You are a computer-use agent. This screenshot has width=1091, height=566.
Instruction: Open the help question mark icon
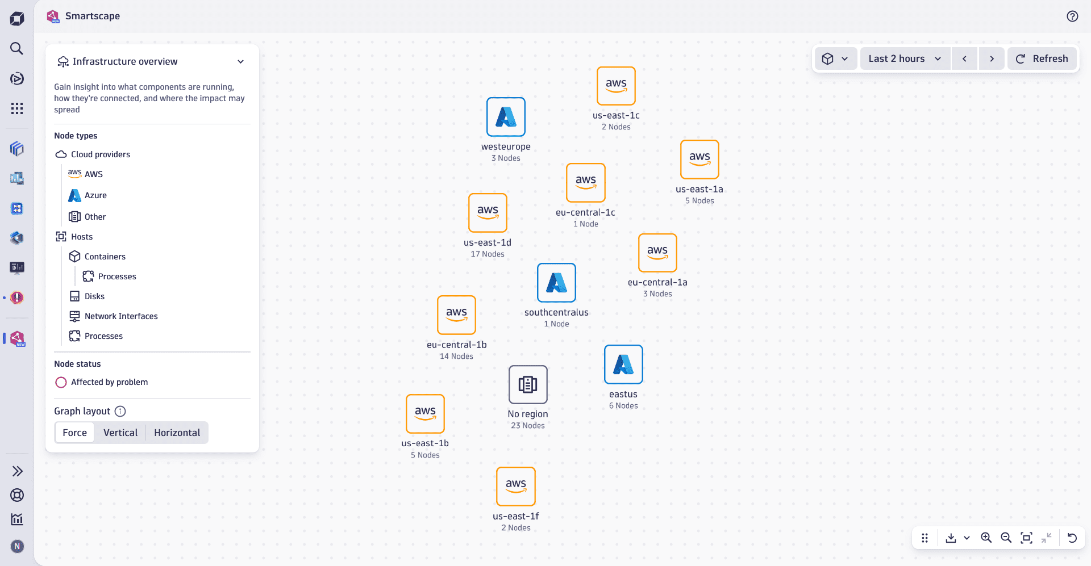[1072, 16]
